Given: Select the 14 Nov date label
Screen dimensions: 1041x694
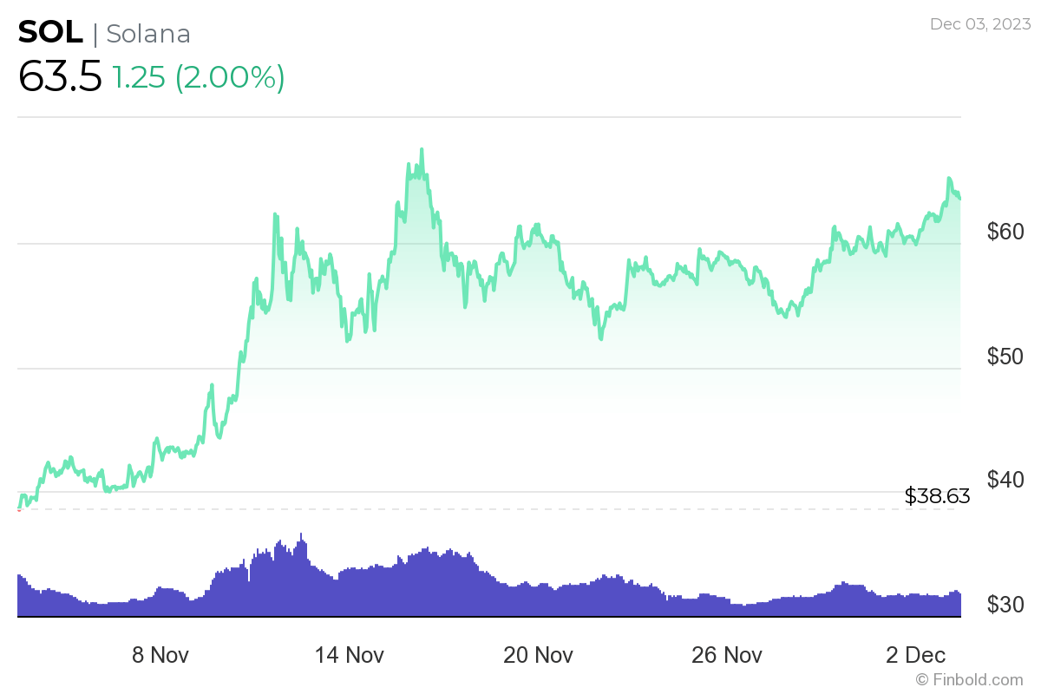Looking at the screenshot, I should [x=350, y=656].
